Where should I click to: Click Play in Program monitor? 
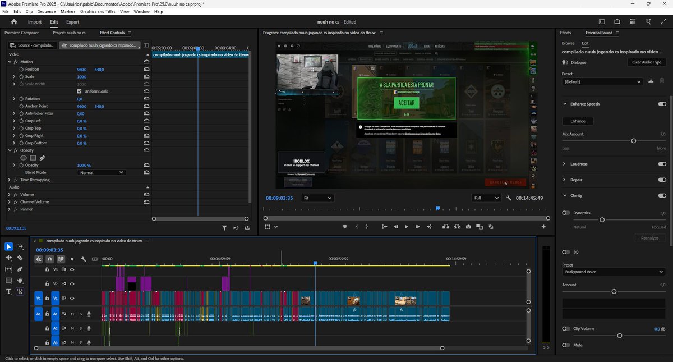tap(407, 227)
